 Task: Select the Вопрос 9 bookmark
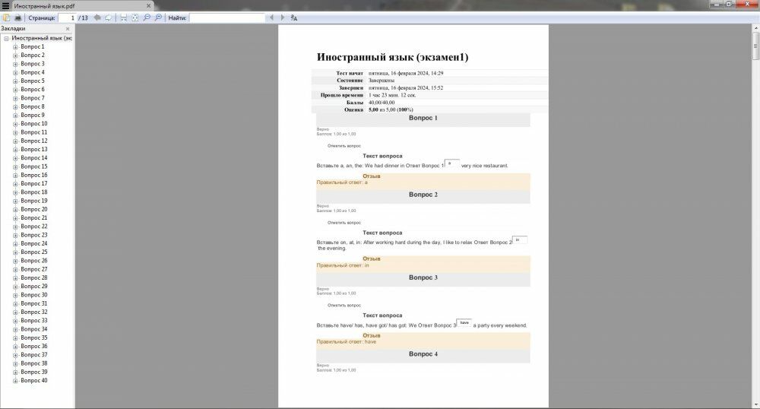pos(33,115)
